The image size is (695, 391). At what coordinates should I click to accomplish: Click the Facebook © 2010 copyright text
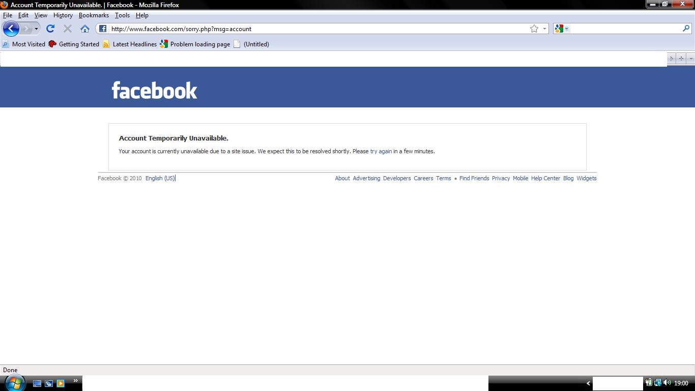pos(120,178)
